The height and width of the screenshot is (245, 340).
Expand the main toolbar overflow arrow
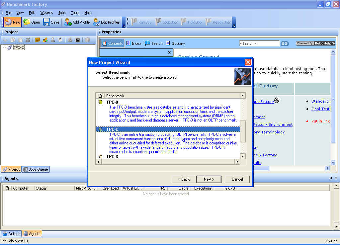[x=124, y=26]
